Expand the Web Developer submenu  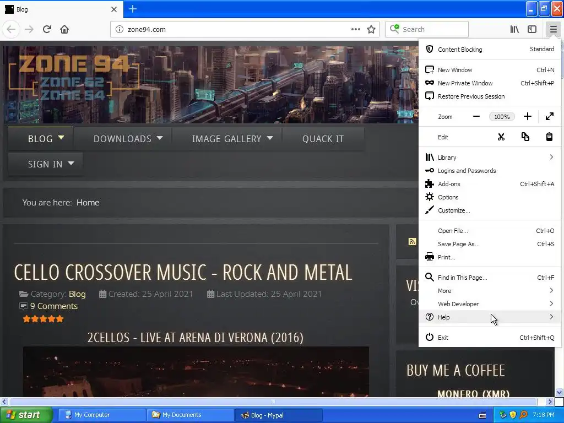pyautogui.click(x=490, y=304)
